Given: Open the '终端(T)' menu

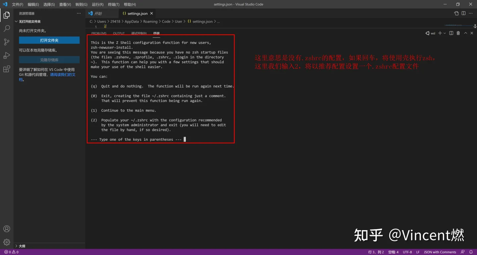Looking at the screenshot, I should (x=114, y=4).
